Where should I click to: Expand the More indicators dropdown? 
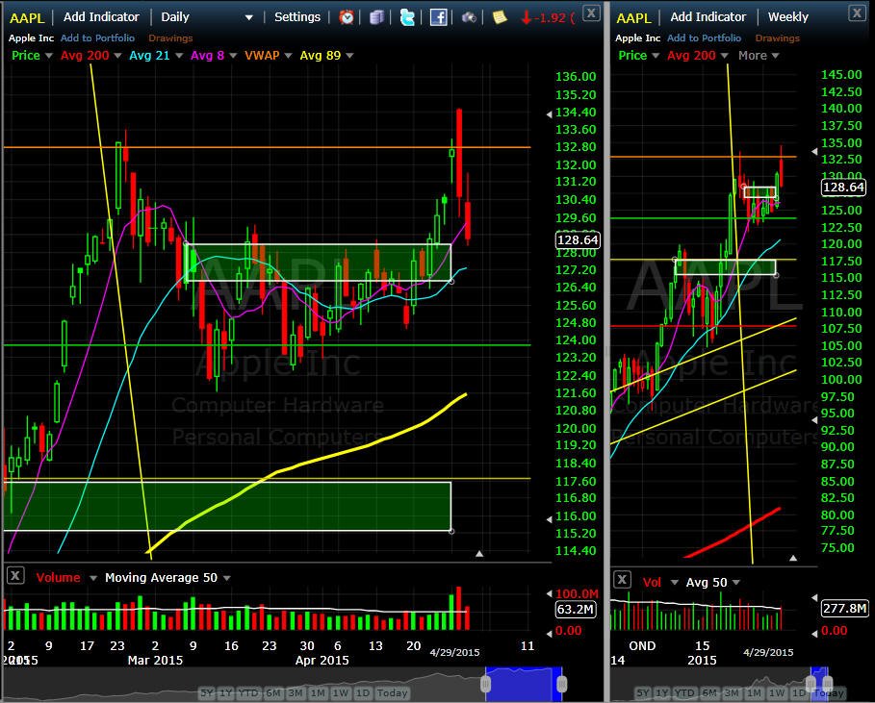click(775, 56)
